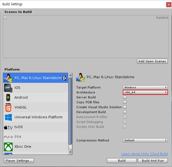Enable the Development Build checkbox

point(125,112)
